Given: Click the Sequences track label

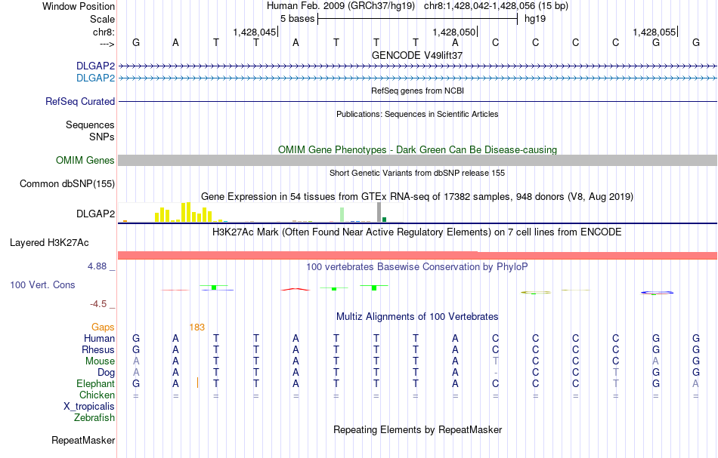Looking at the screenshot, I should click(90, 124).
